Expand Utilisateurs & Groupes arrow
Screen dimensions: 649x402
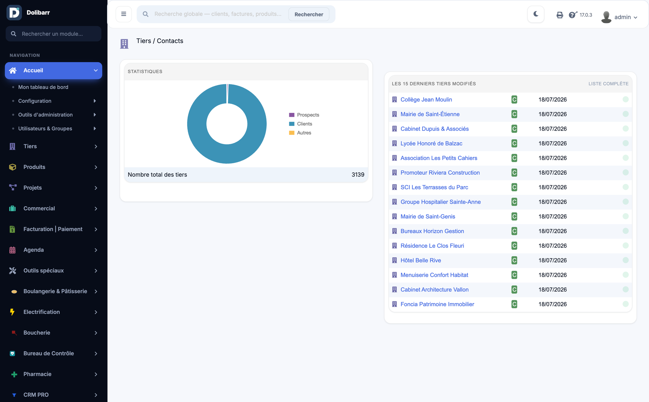tap(95, 129)
